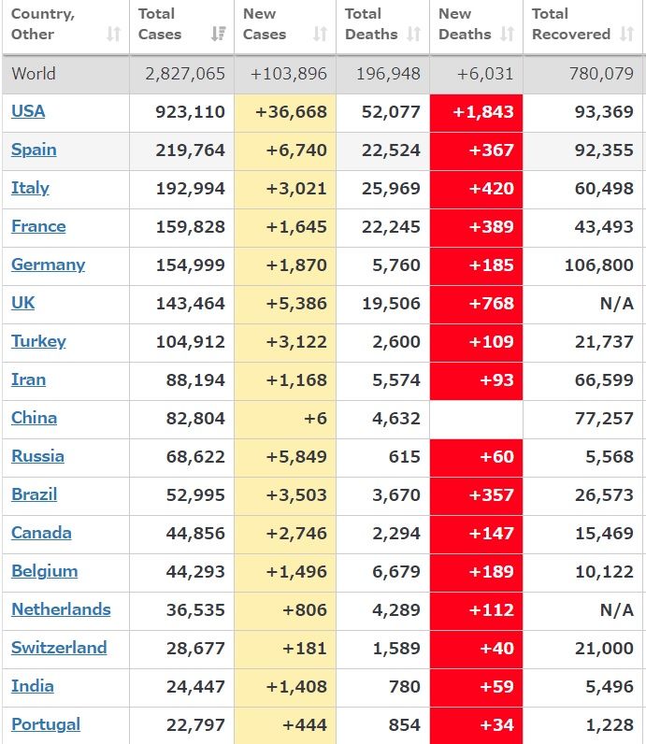Click the sort icon in New Deaths header
This screenshot has width=646, height=744.
click(x=508, y=35)
